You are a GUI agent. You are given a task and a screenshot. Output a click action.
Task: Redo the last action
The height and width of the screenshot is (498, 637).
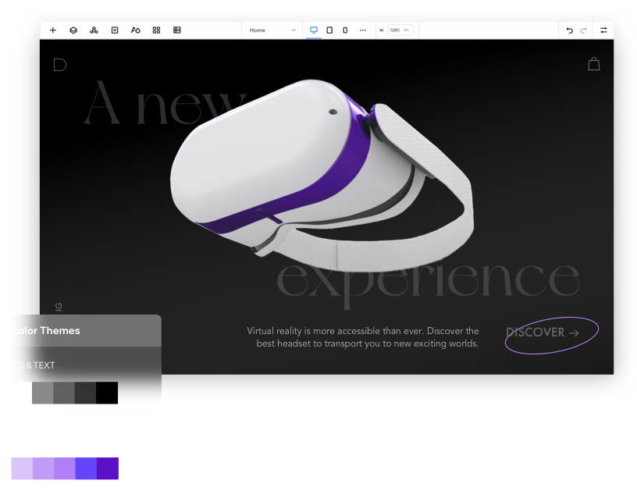[x=584, y=30]
